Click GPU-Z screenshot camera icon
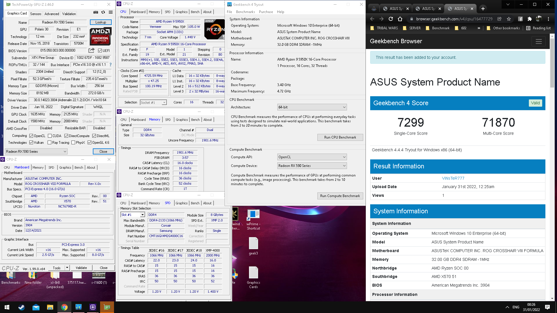This screenshot has height=313, width=557. [x=95, y=12]
